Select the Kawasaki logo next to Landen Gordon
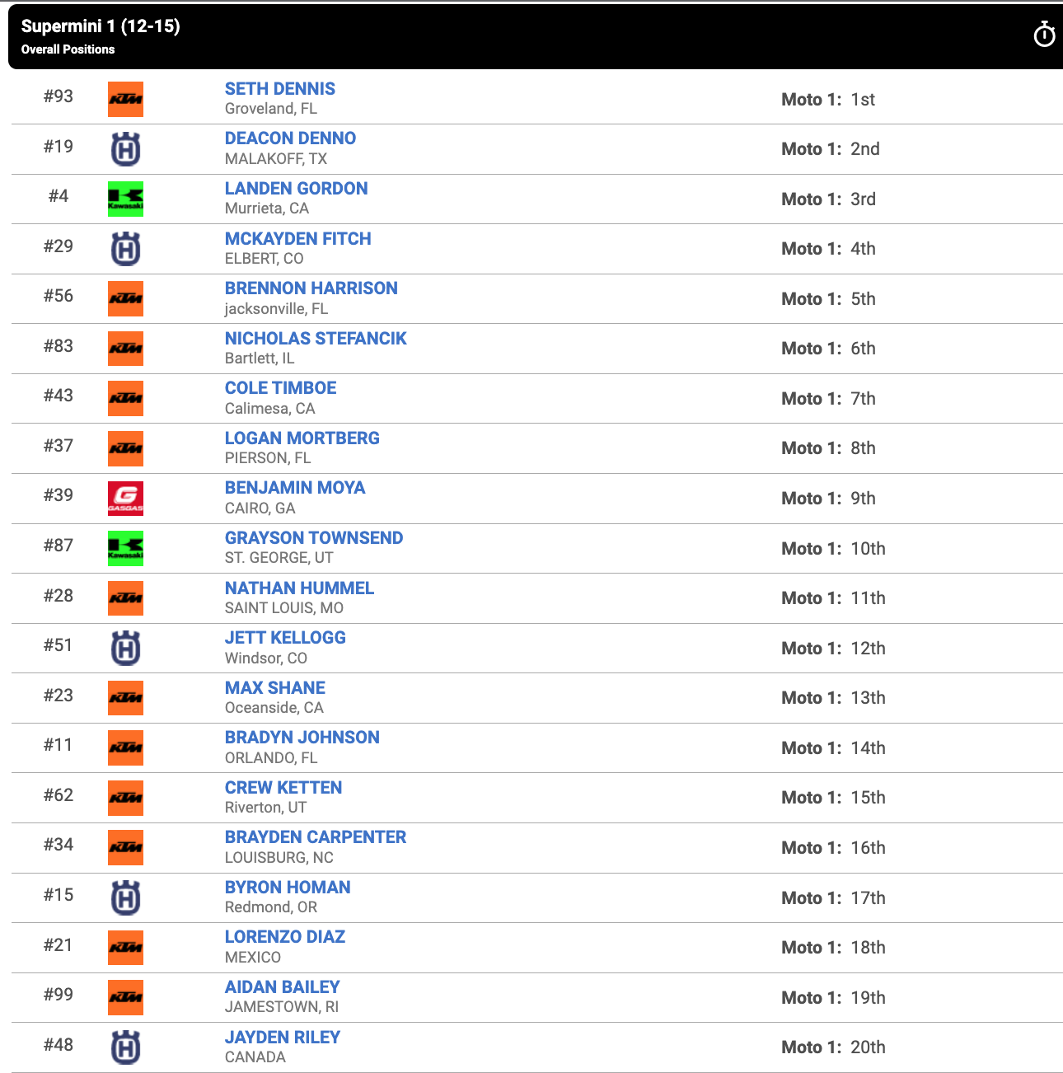This screenshot has height=1073, width=1063. coord(124,199)
